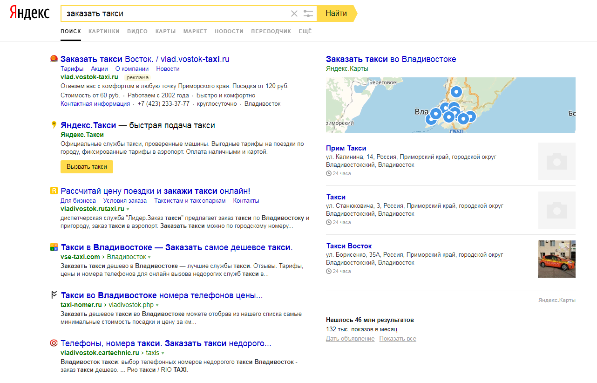
Task: Click the cartechnic result favicon
Action: (54, 343)
